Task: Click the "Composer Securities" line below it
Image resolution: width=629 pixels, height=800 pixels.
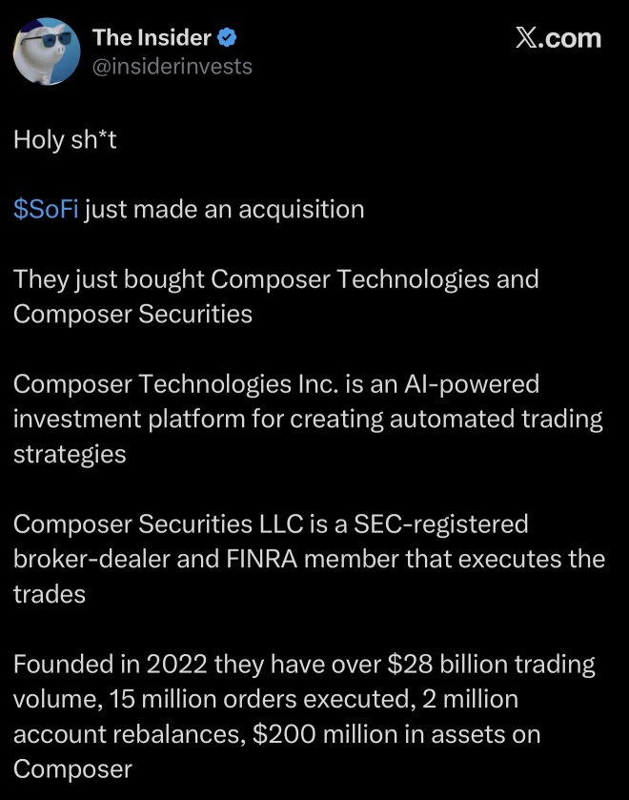Action: [x=132, y=314]
